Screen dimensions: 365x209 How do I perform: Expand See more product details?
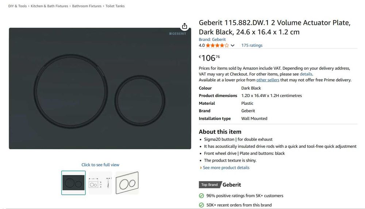226,168
